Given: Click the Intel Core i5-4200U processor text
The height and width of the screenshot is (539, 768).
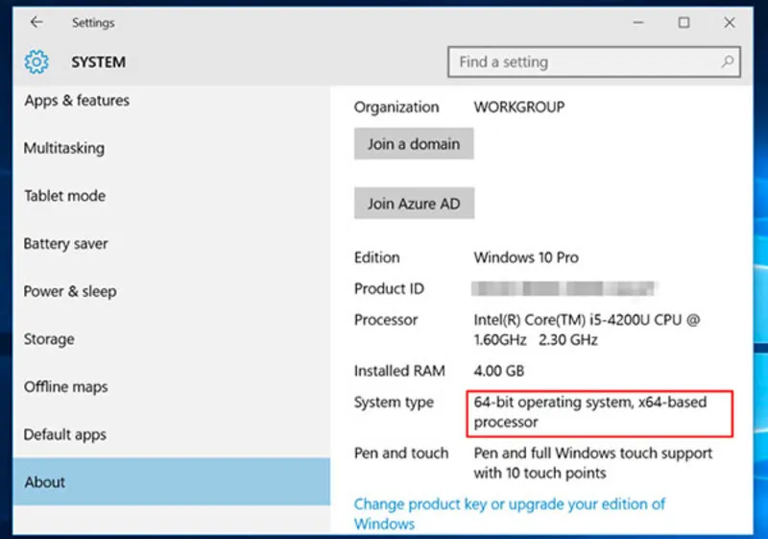Looking at the screenshot, I should (587, 330).
